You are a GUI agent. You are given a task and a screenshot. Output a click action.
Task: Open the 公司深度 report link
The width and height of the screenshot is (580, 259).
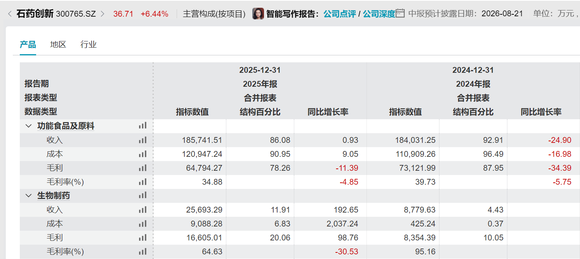pos(379,14)
